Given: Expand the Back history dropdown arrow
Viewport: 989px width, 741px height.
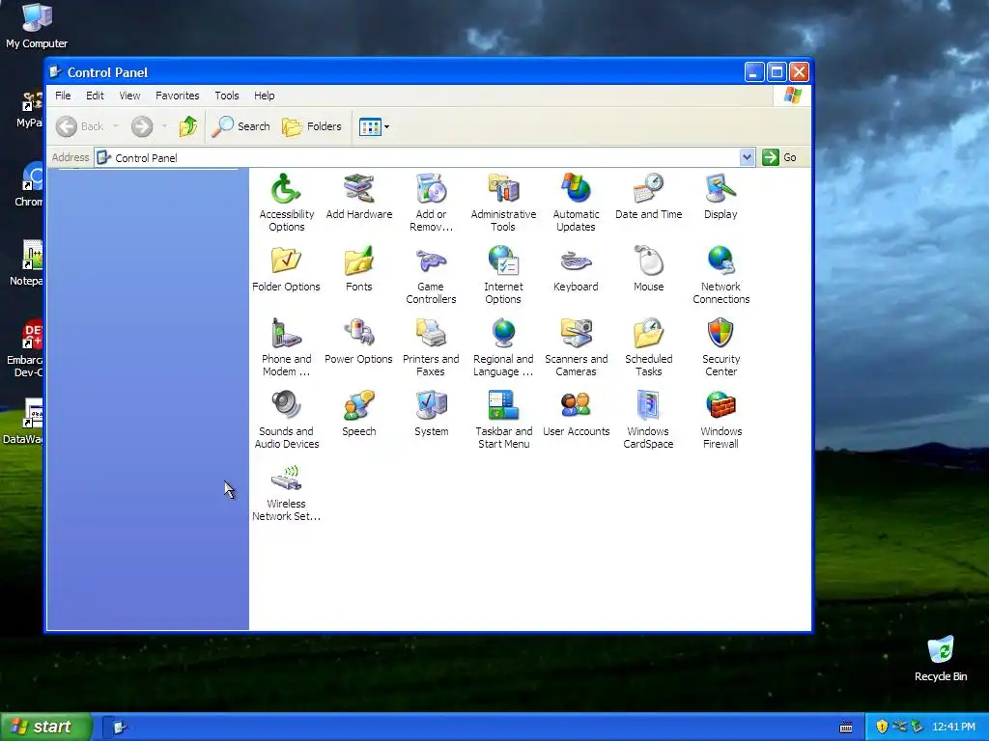Looking at the screenshot, I should pyautogui.click(x=116, y=126).
